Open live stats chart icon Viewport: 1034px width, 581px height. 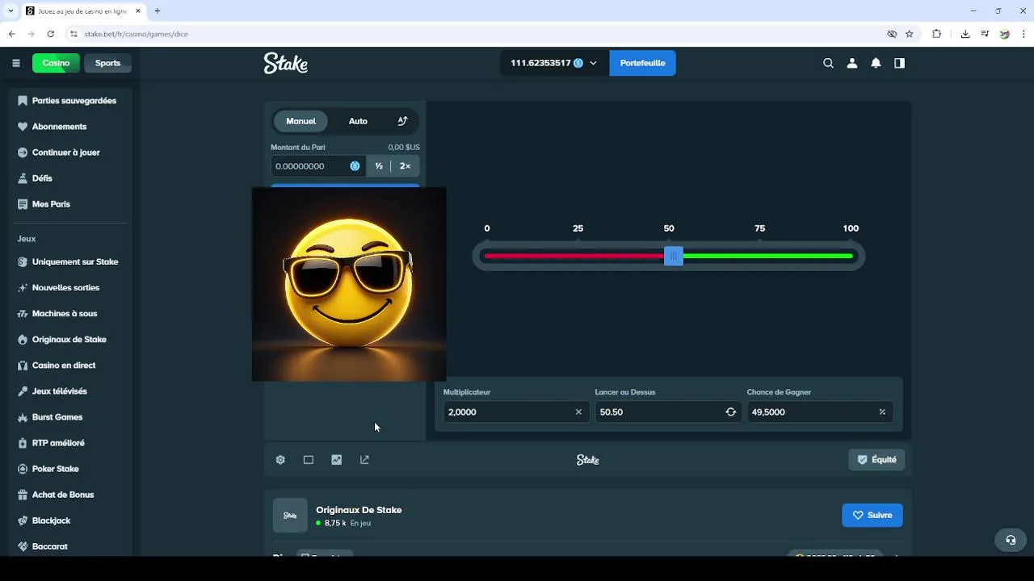[337, 460]
